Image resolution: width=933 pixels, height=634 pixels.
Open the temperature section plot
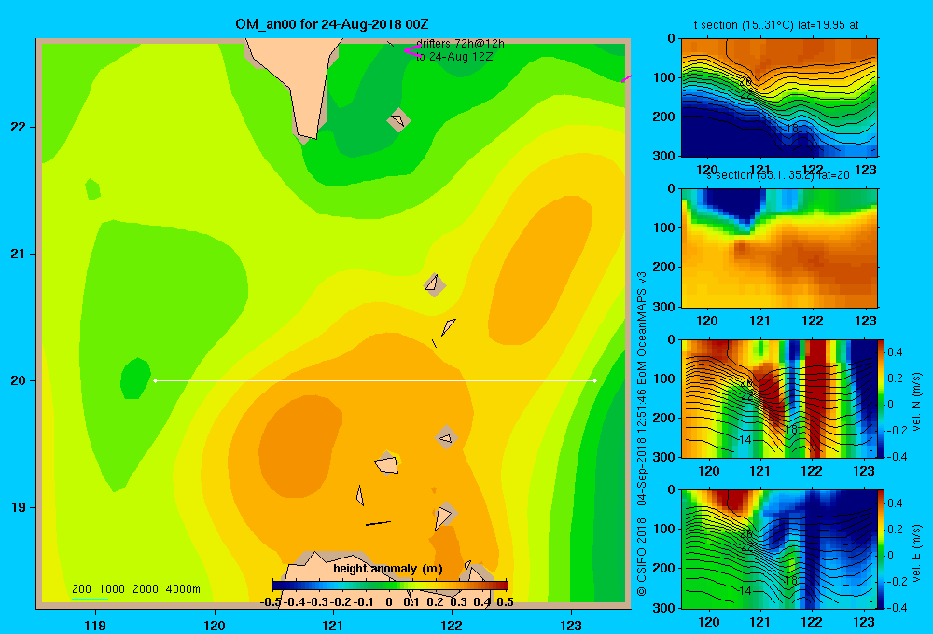coord(779,98)
